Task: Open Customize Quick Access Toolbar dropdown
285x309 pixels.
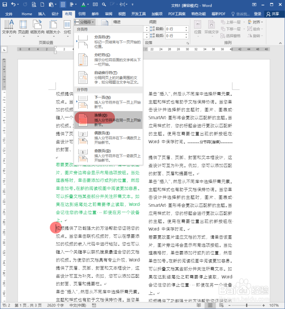Action: coord(132,4)
